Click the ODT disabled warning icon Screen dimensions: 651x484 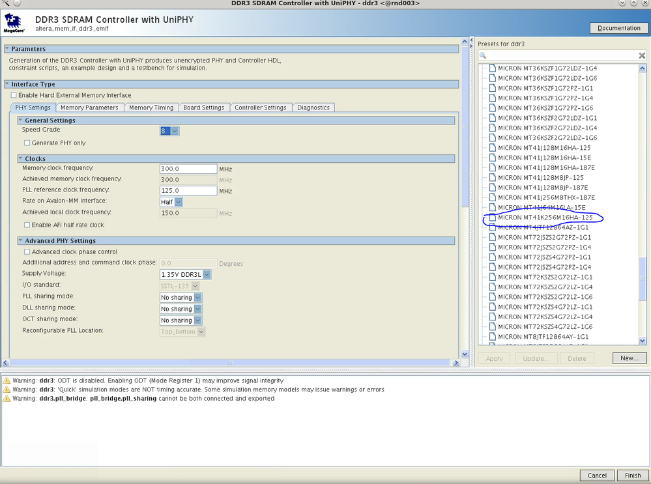tap(6, 380)
